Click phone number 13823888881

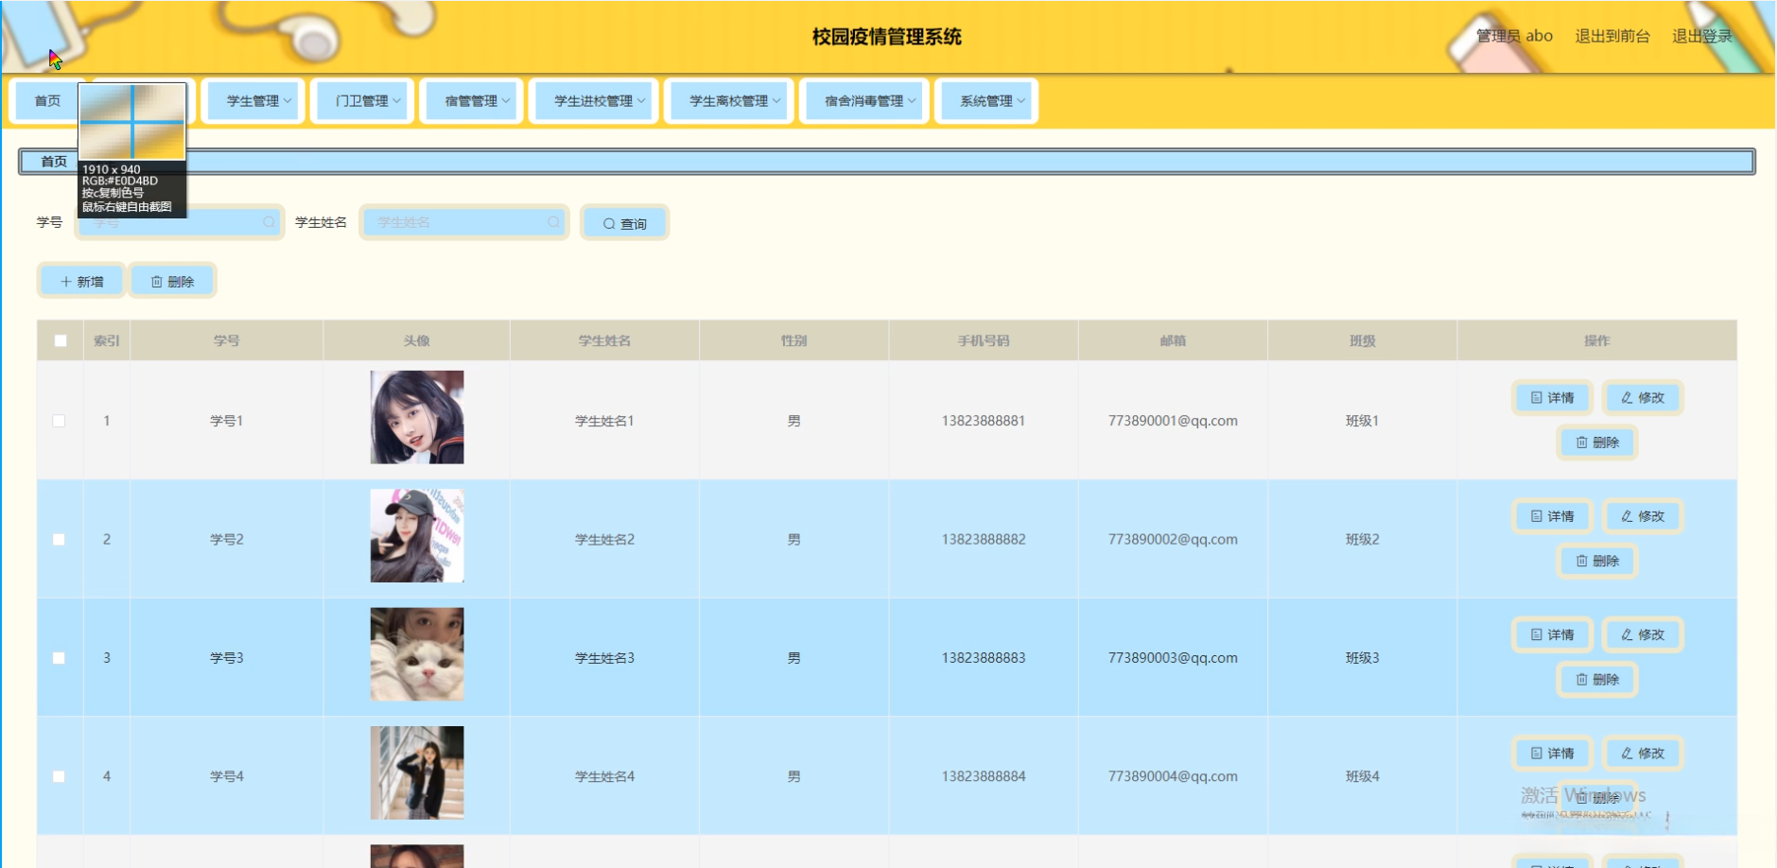tap(984, 421)
